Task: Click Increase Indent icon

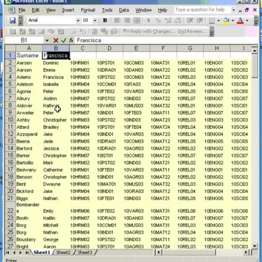Action: (x=200, y=20)
